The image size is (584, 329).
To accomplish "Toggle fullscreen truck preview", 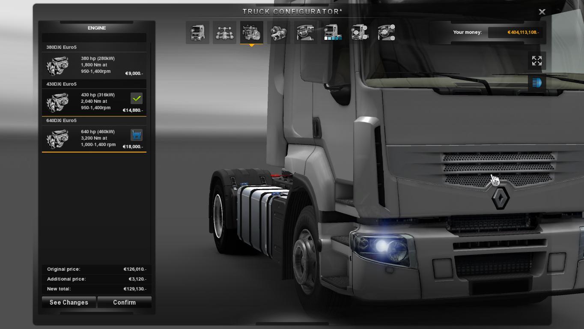I will click(536, 61).
